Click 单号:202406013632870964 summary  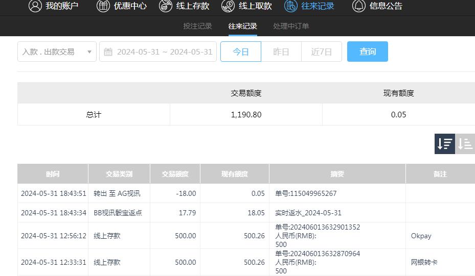318,254
